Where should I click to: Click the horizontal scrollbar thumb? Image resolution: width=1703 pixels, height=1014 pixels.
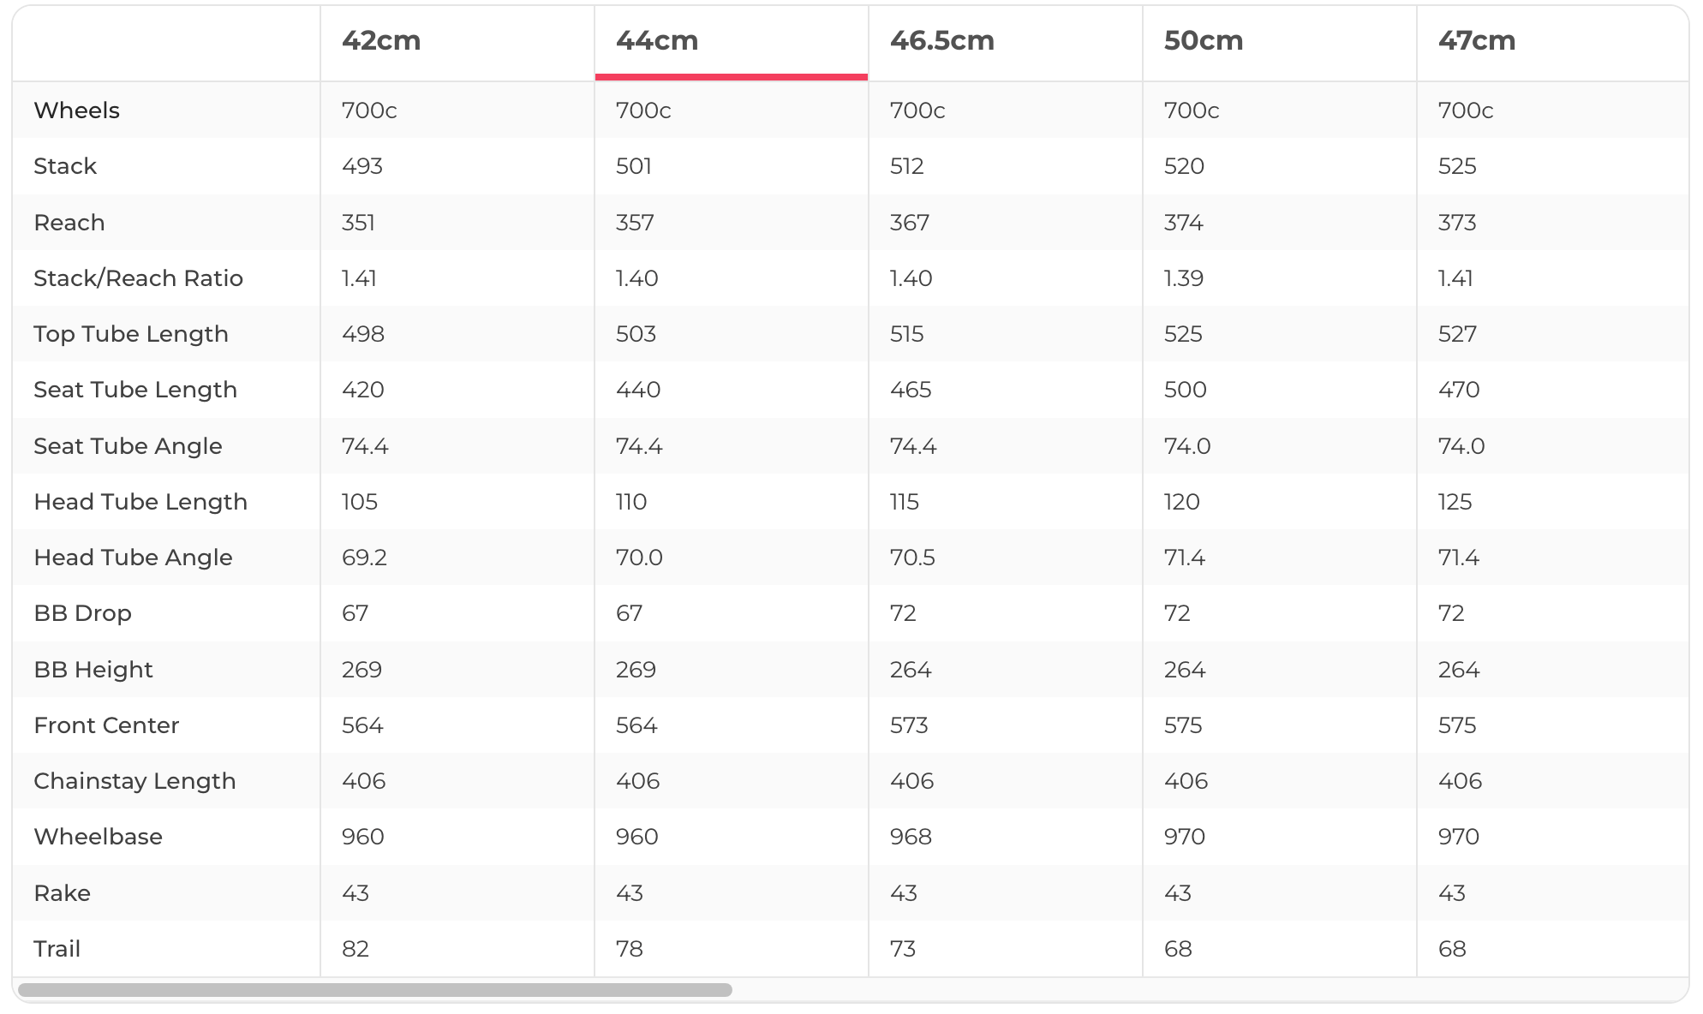375,990
